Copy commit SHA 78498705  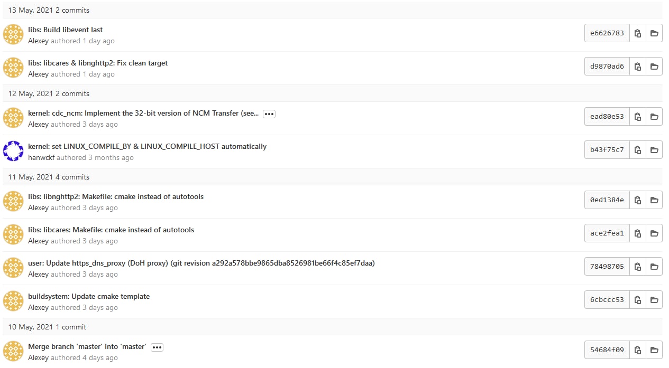click(638, 267)
